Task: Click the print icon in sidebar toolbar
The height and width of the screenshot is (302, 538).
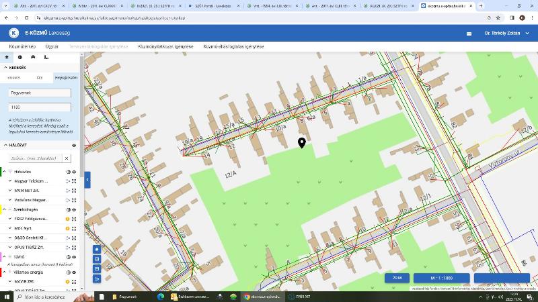Action: tap(33, 57)
